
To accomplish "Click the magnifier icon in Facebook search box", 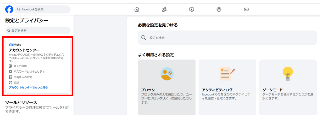I will click(x=18, y=9).
